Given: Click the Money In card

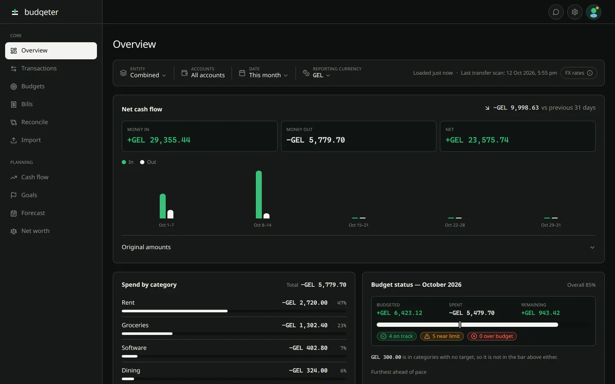Looking at the screenshot, I should (x=199, y=136).
